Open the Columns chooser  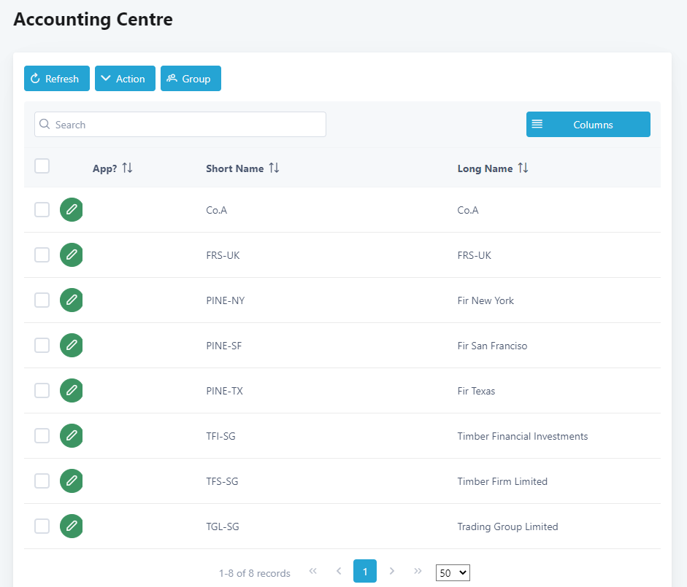point(588,125)
